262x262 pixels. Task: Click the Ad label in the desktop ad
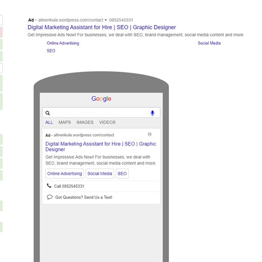point(31,20)
